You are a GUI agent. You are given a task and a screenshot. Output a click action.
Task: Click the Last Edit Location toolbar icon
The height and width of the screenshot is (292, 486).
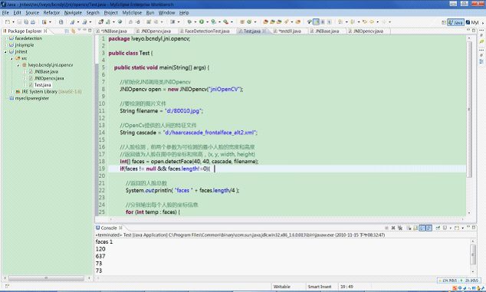365,22
